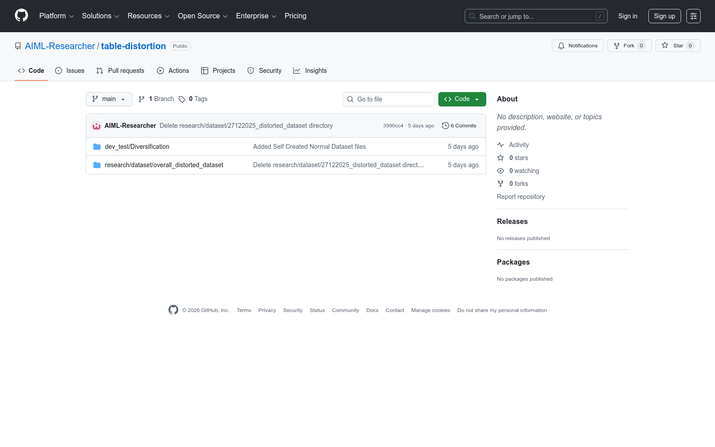Viewport: 715px width, 447px height.
Task: Switch to the Code tab
Action: pos(31,71)
